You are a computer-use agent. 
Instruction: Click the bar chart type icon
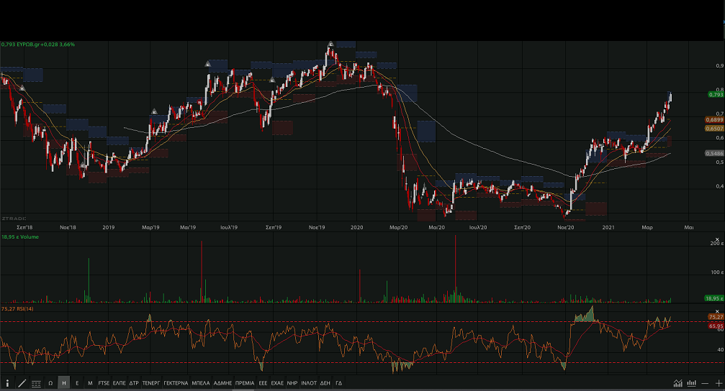tap(691, 383)
